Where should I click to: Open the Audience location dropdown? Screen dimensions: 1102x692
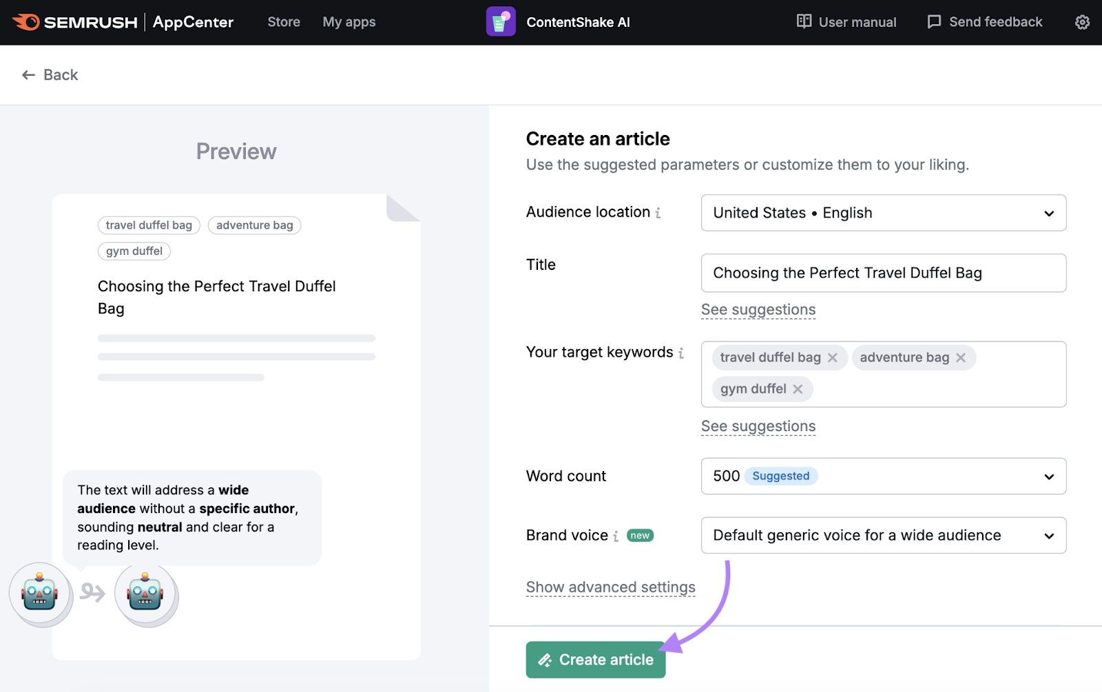point(883,213)
